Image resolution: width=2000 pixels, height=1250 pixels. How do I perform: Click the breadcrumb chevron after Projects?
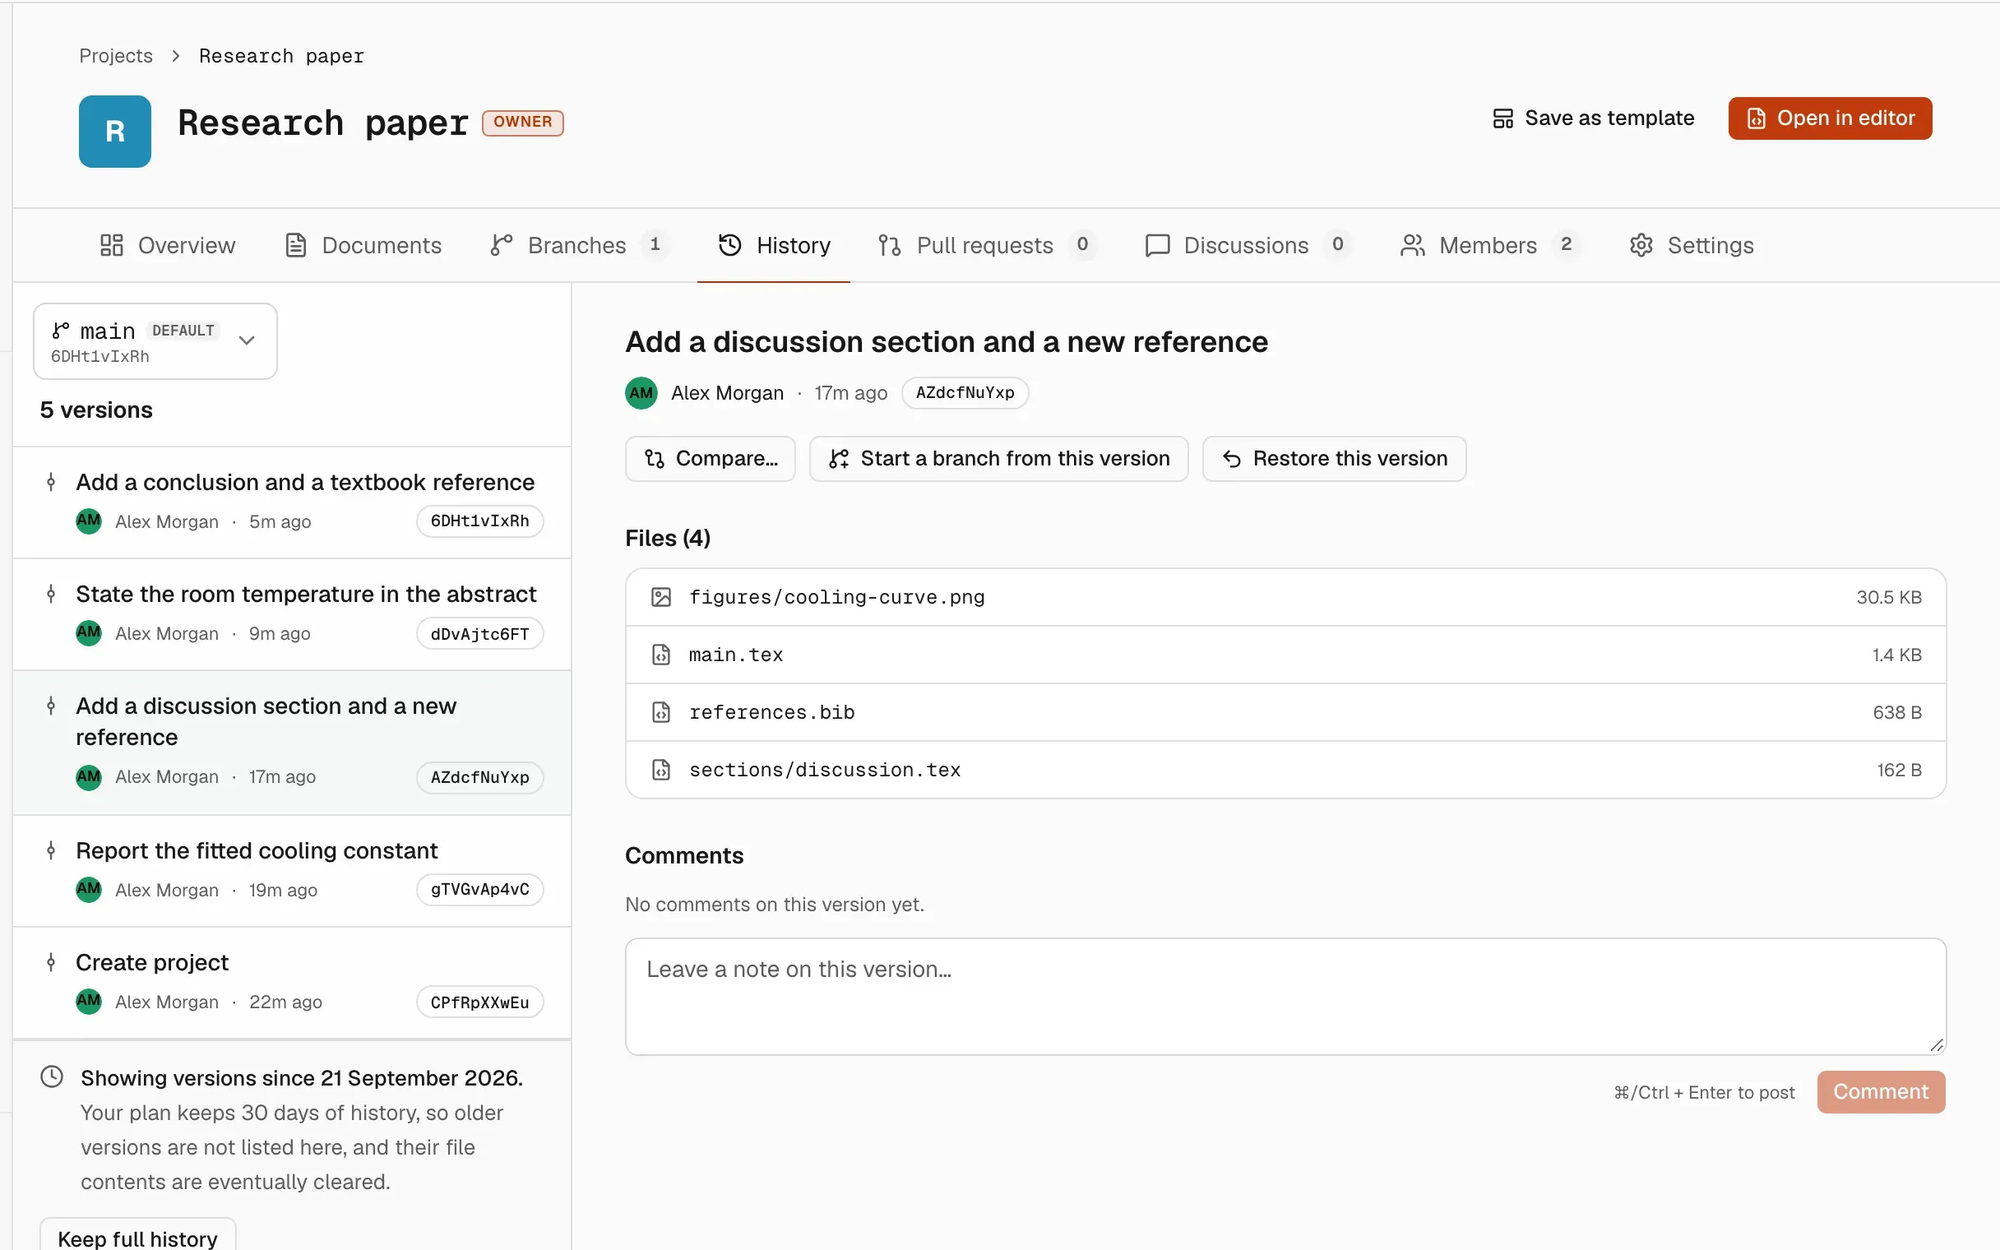[175, 56]
